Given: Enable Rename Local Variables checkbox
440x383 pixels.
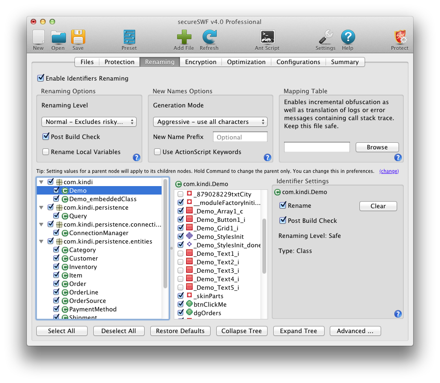Looking at the screenshot, I should click(46, 152).
